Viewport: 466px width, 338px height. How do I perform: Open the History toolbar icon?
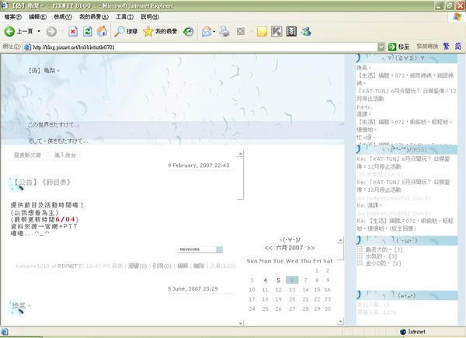click(x=188, y=31)
